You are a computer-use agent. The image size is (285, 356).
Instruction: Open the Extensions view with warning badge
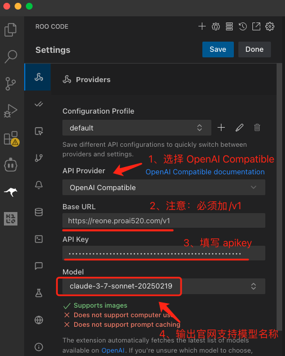click(11, 138)
